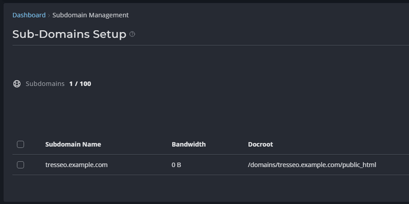Sort entries by the Docroot column header
409x204 pixels.
point(260,144)
